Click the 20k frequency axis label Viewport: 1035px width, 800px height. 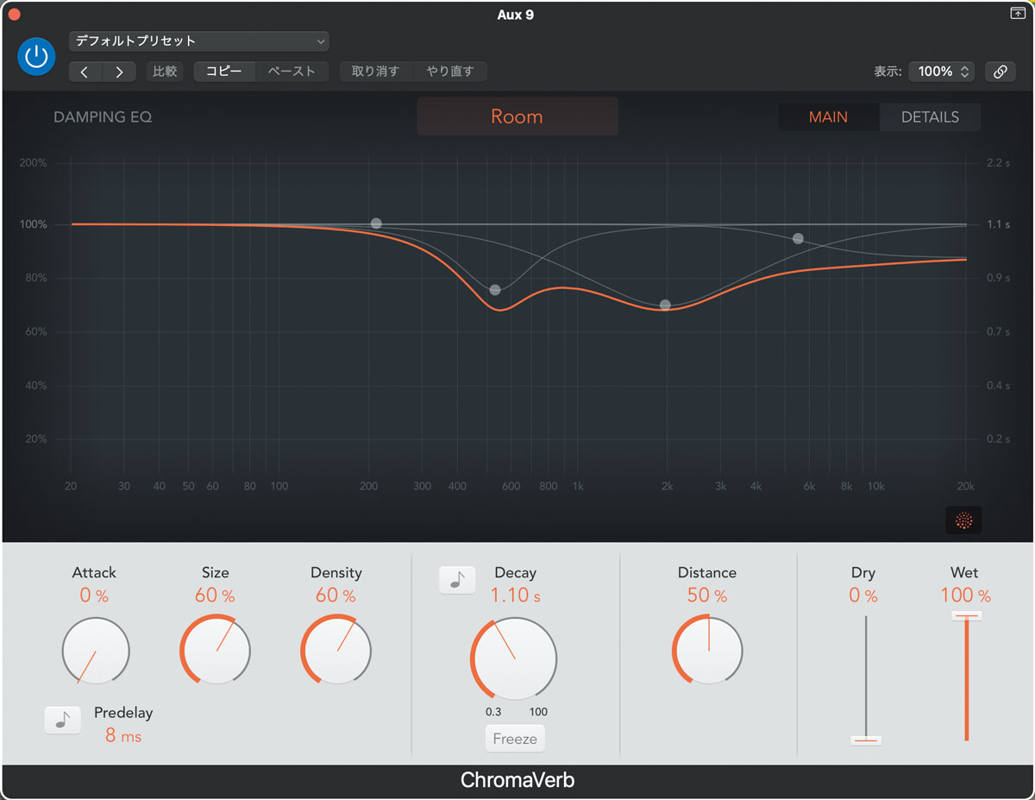click(x=966, y=487)
